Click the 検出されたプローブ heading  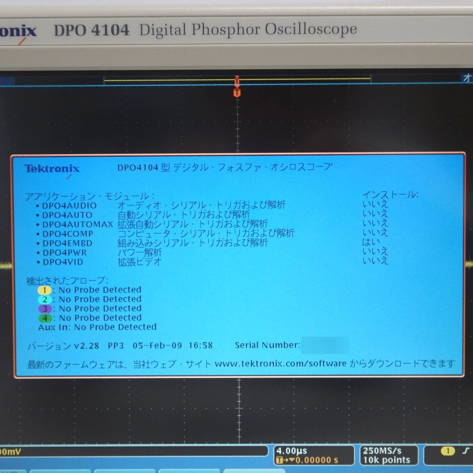coord(66,281)
